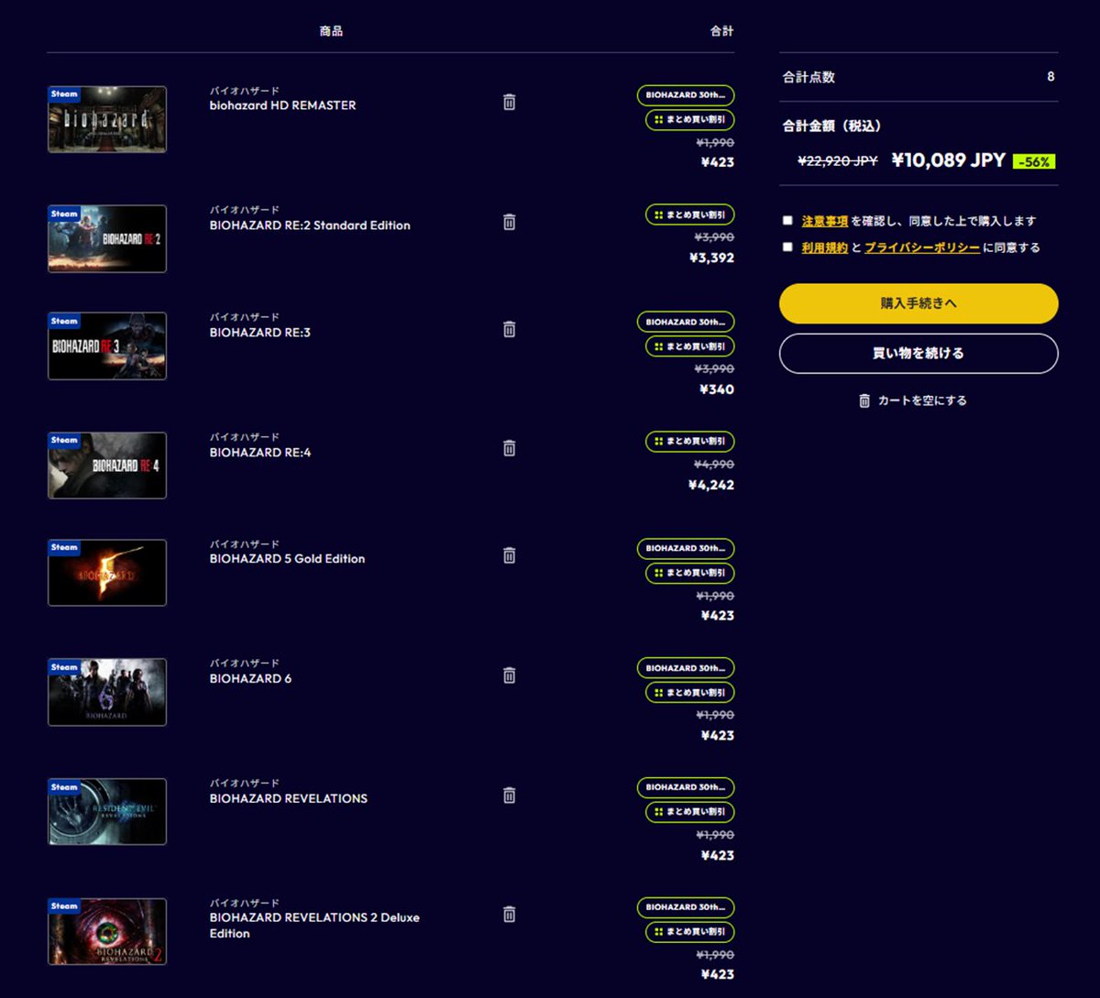Open the 注意事項 link
1100x998 pixels.
(825, 221)
